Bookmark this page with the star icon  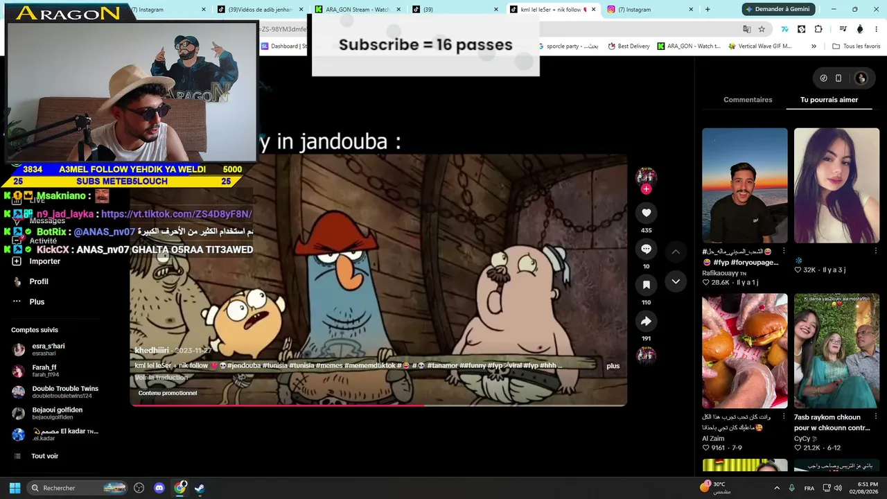(762, 29)
